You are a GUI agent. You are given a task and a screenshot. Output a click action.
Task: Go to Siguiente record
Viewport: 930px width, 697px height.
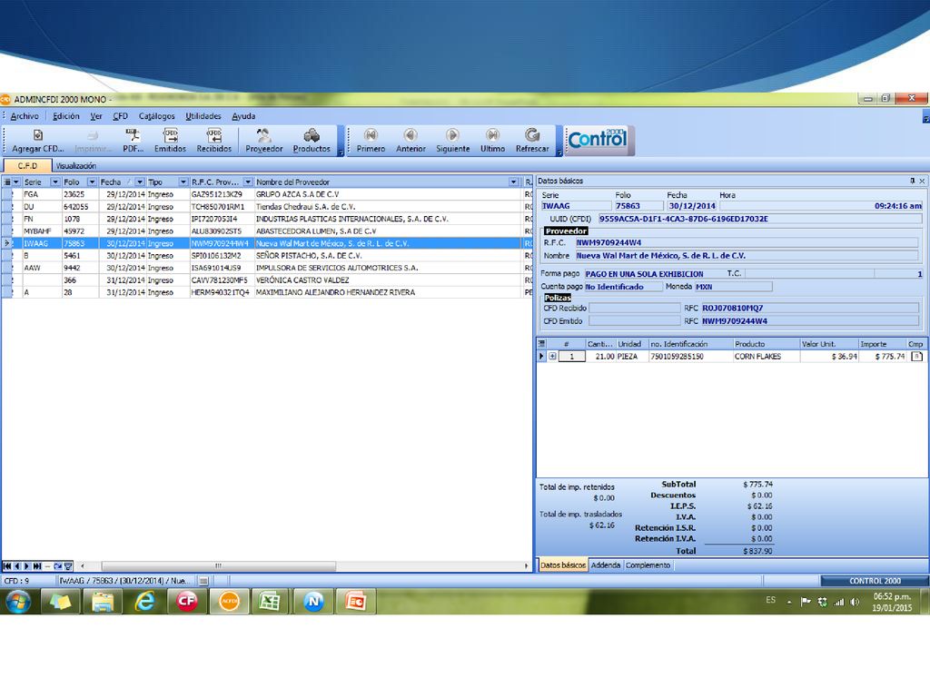(x=452, y=141)
